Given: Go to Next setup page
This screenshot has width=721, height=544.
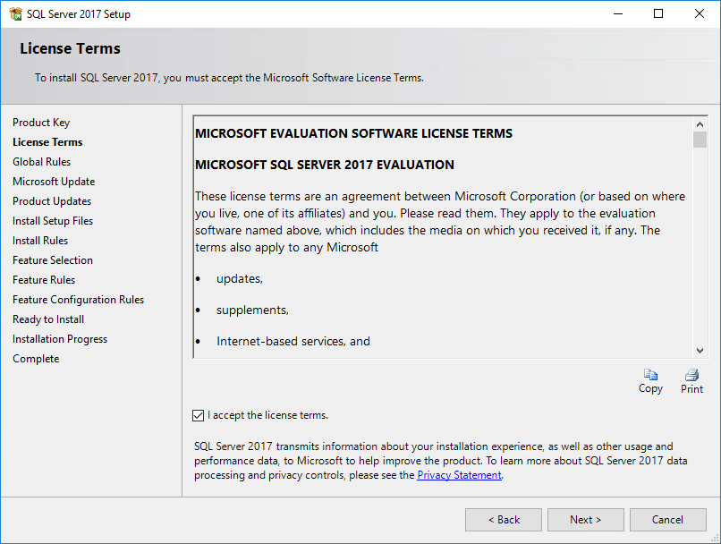Looking at the screenshot, I should pyautogui.click(x=585, y=520).
